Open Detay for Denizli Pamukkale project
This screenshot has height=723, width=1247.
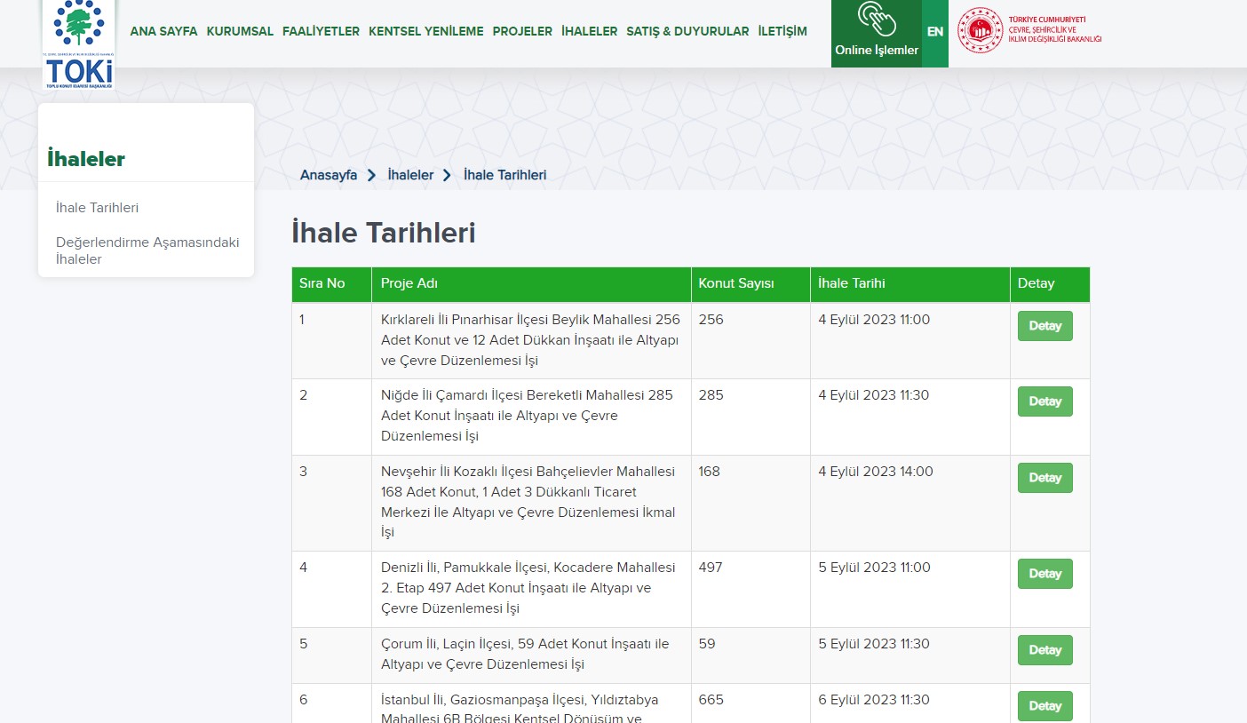click(1044, 574)
